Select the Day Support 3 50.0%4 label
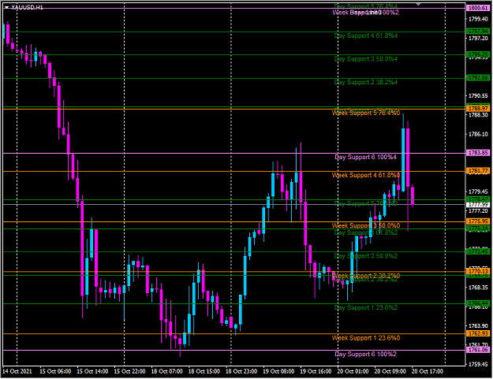This screenshot has height=379, width=493. pos(366,59)
